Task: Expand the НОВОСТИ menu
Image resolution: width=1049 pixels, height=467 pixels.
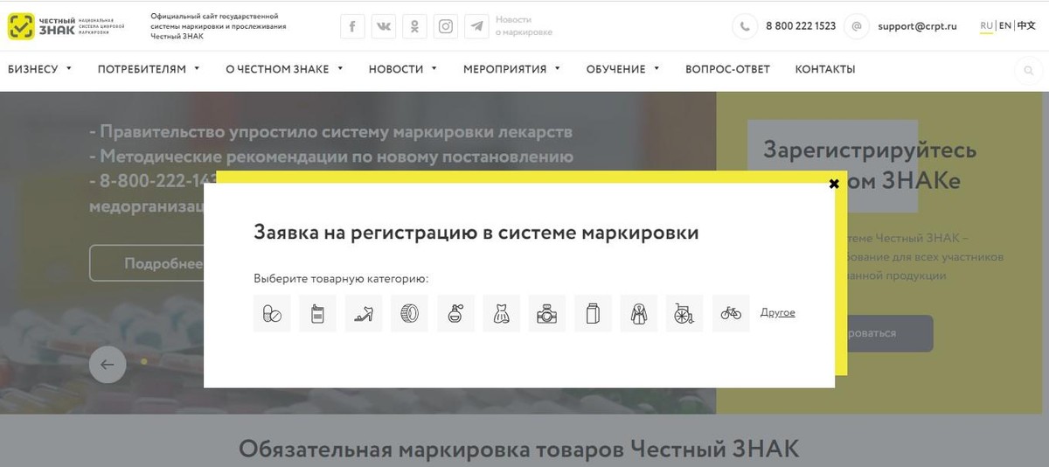Action: click(403, 69)
